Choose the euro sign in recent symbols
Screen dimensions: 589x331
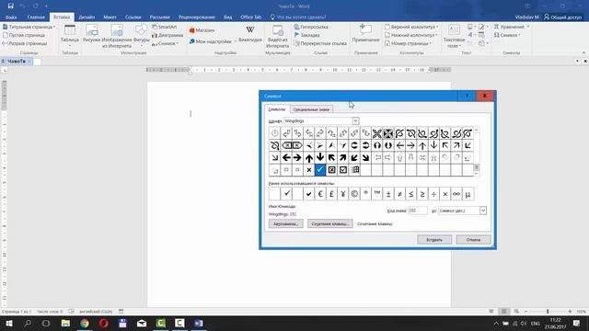pyautogui.click(x=320, y=194)
